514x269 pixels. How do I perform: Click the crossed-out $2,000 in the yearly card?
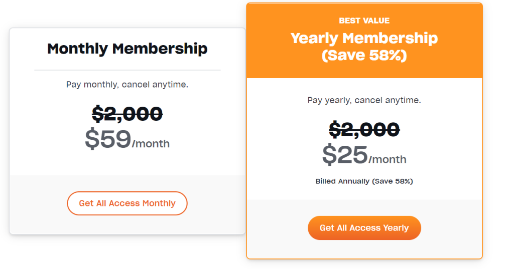[x=364, y=129]
